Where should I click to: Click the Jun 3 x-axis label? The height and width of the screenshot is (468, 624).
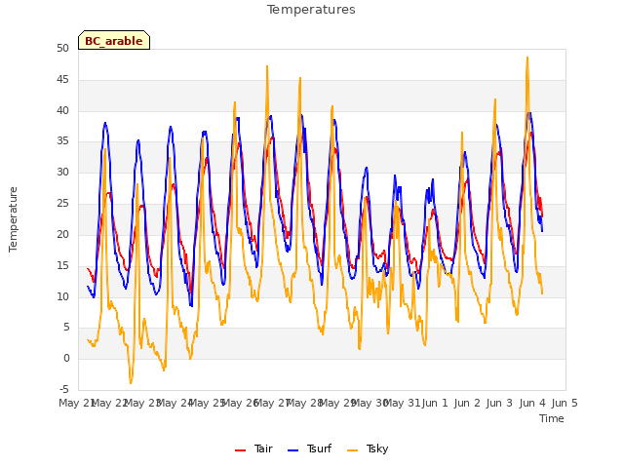coord(499,403)
